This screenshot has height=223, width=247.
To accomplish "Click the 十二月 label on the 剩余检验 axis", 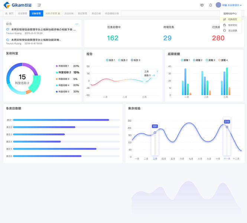I will (236, 159).
